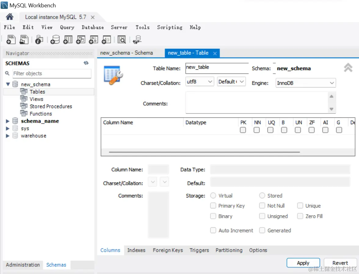Check the PK checkbox in column grid
Image resolution: width=359 pixels, height=274 pixels.
(243, 130)
